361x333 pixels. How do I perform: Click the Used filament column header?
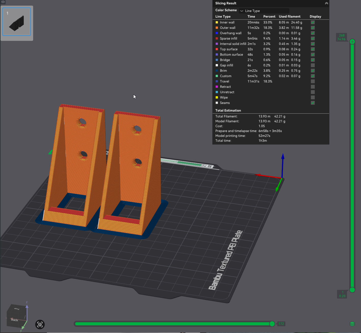pos(290,17)
